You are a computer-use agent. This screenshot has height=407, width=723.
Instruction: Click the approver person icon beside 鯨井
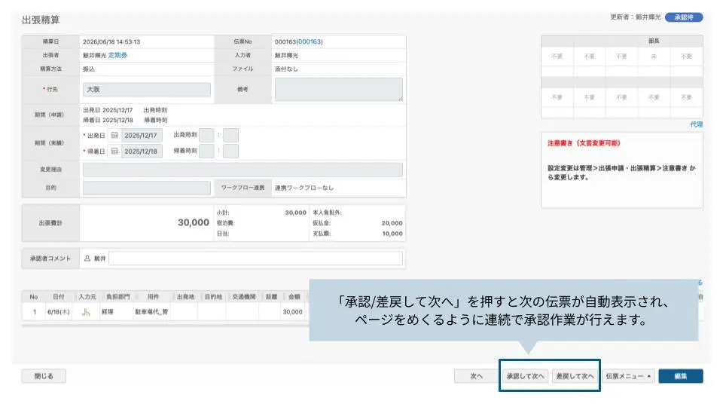(x=87, y=259)
